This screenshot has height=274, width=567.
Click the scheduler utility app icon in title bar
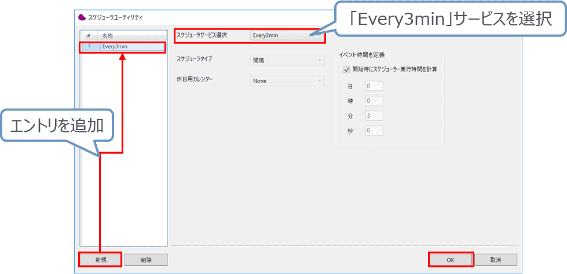tap(82, 17)
